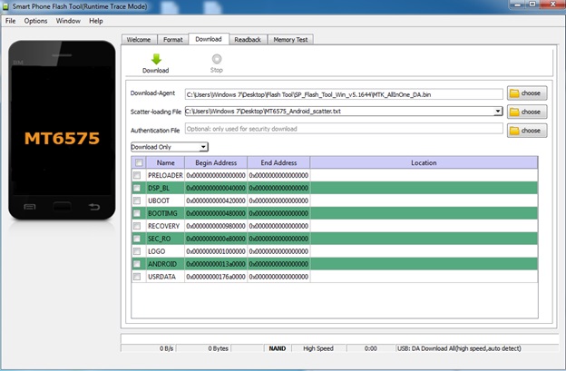Expand the Scatter-loading File path dropdown
This screenshot has height=371, width=566.
point(498,112)
